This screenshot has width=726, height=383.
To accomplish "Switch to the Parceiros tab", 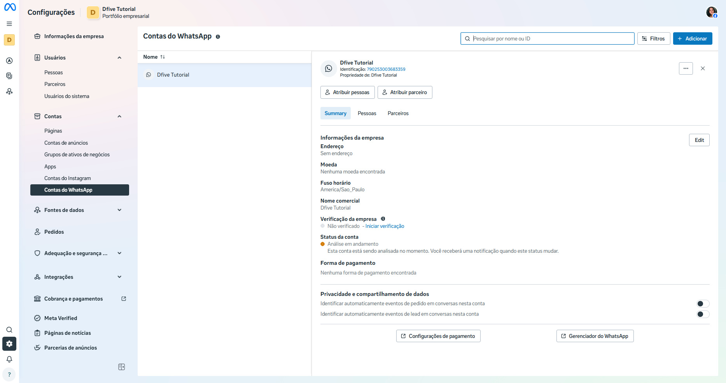I will pyautogui.click(x=398, y=113).
